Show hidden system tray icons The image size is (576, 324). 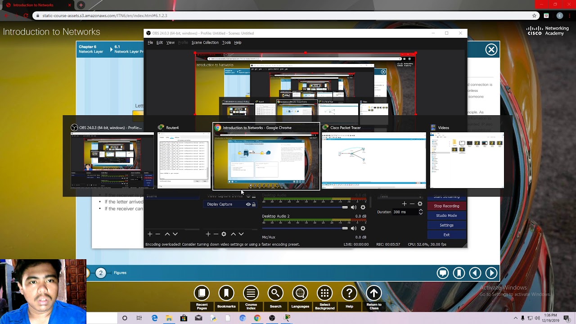click(516, 318)
